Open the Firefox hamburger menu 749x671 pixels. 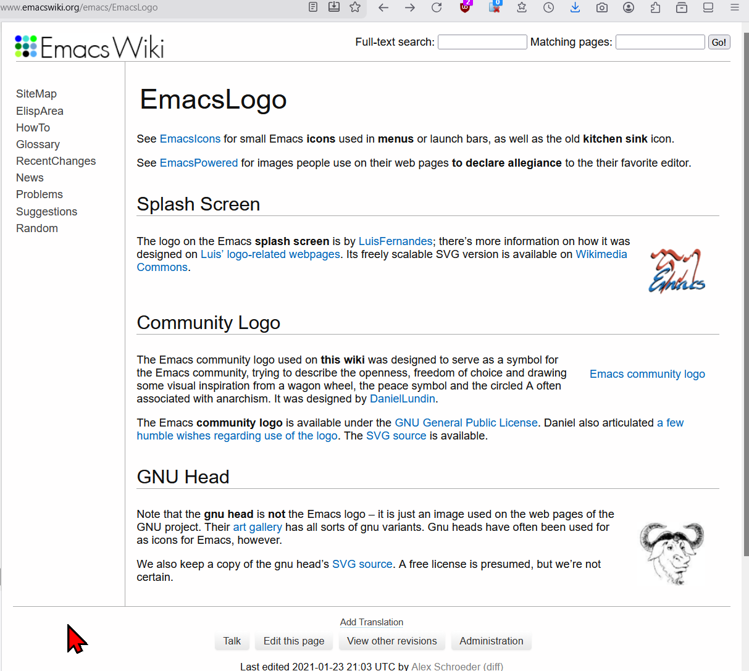pos(734,7)
